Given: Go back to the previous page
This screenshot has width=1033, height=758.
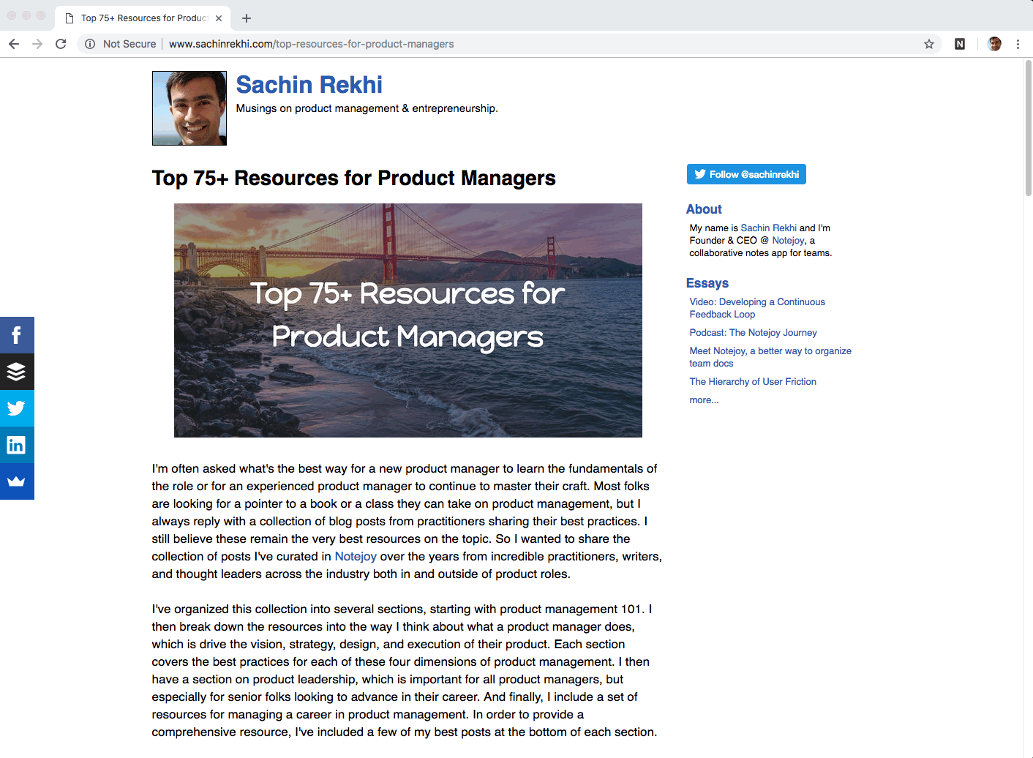Looking at the screenshot, I should tap(14, 44).
